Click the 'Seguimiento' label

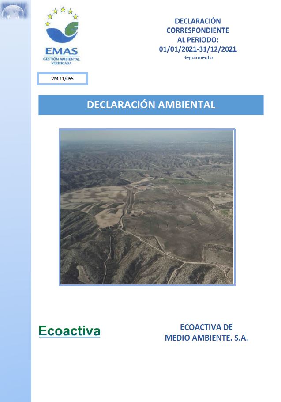198,57
